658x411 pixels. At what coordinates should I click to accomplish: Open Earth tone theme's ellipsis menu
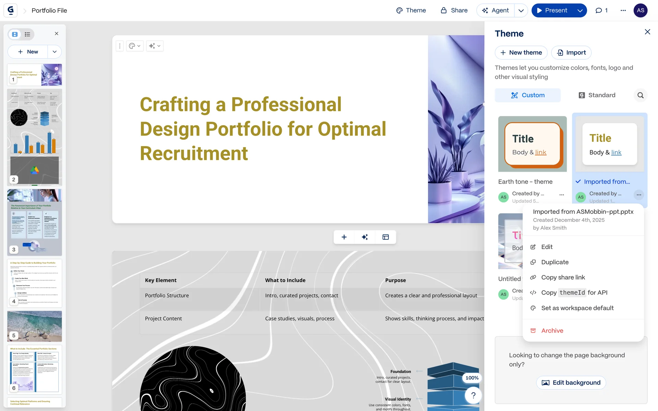[x=561, y=195]
